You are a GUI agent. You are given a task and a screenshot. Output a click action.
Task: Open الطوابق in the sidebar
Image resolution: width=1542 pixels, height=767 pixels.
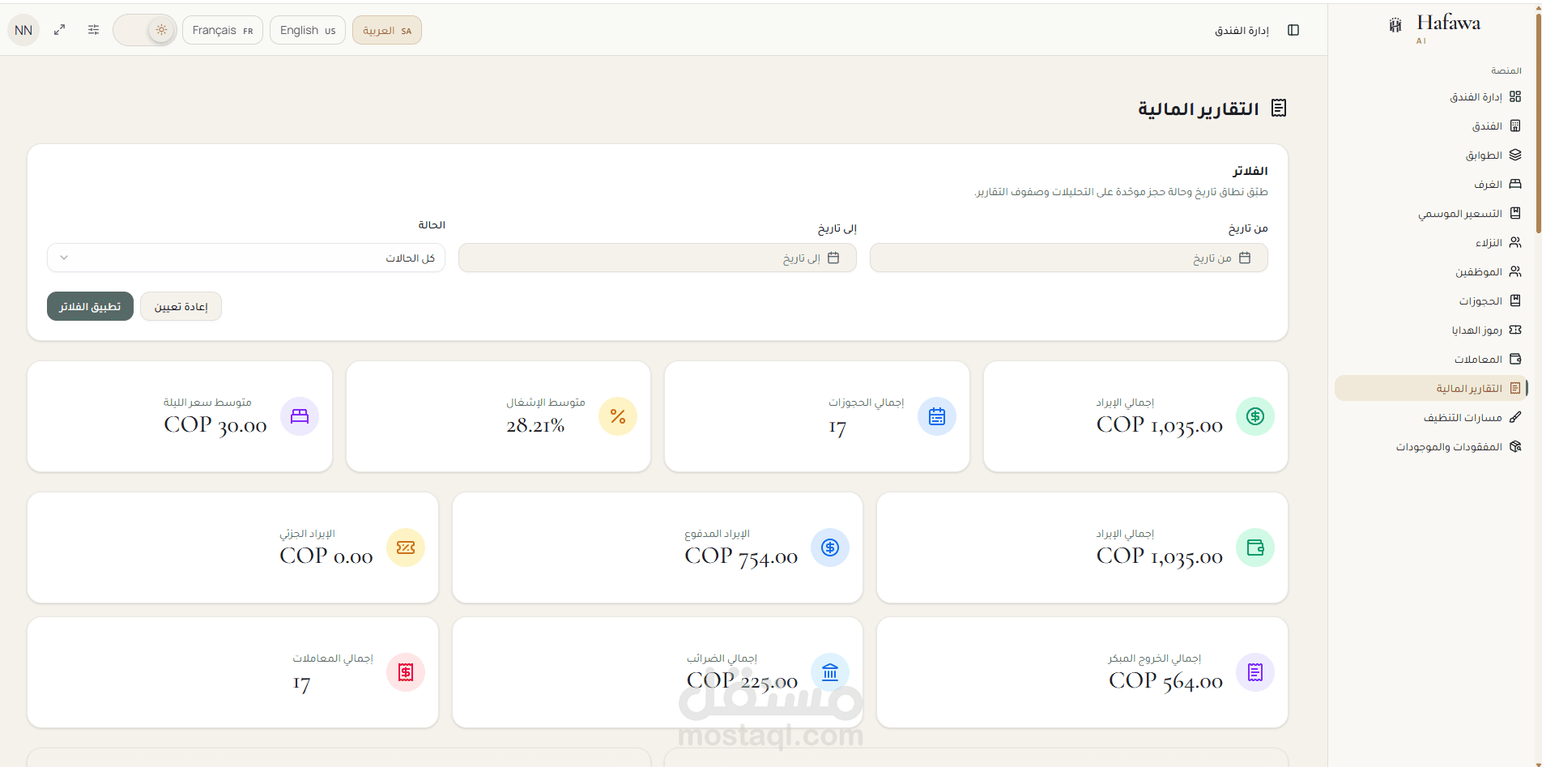[1429, 155]
